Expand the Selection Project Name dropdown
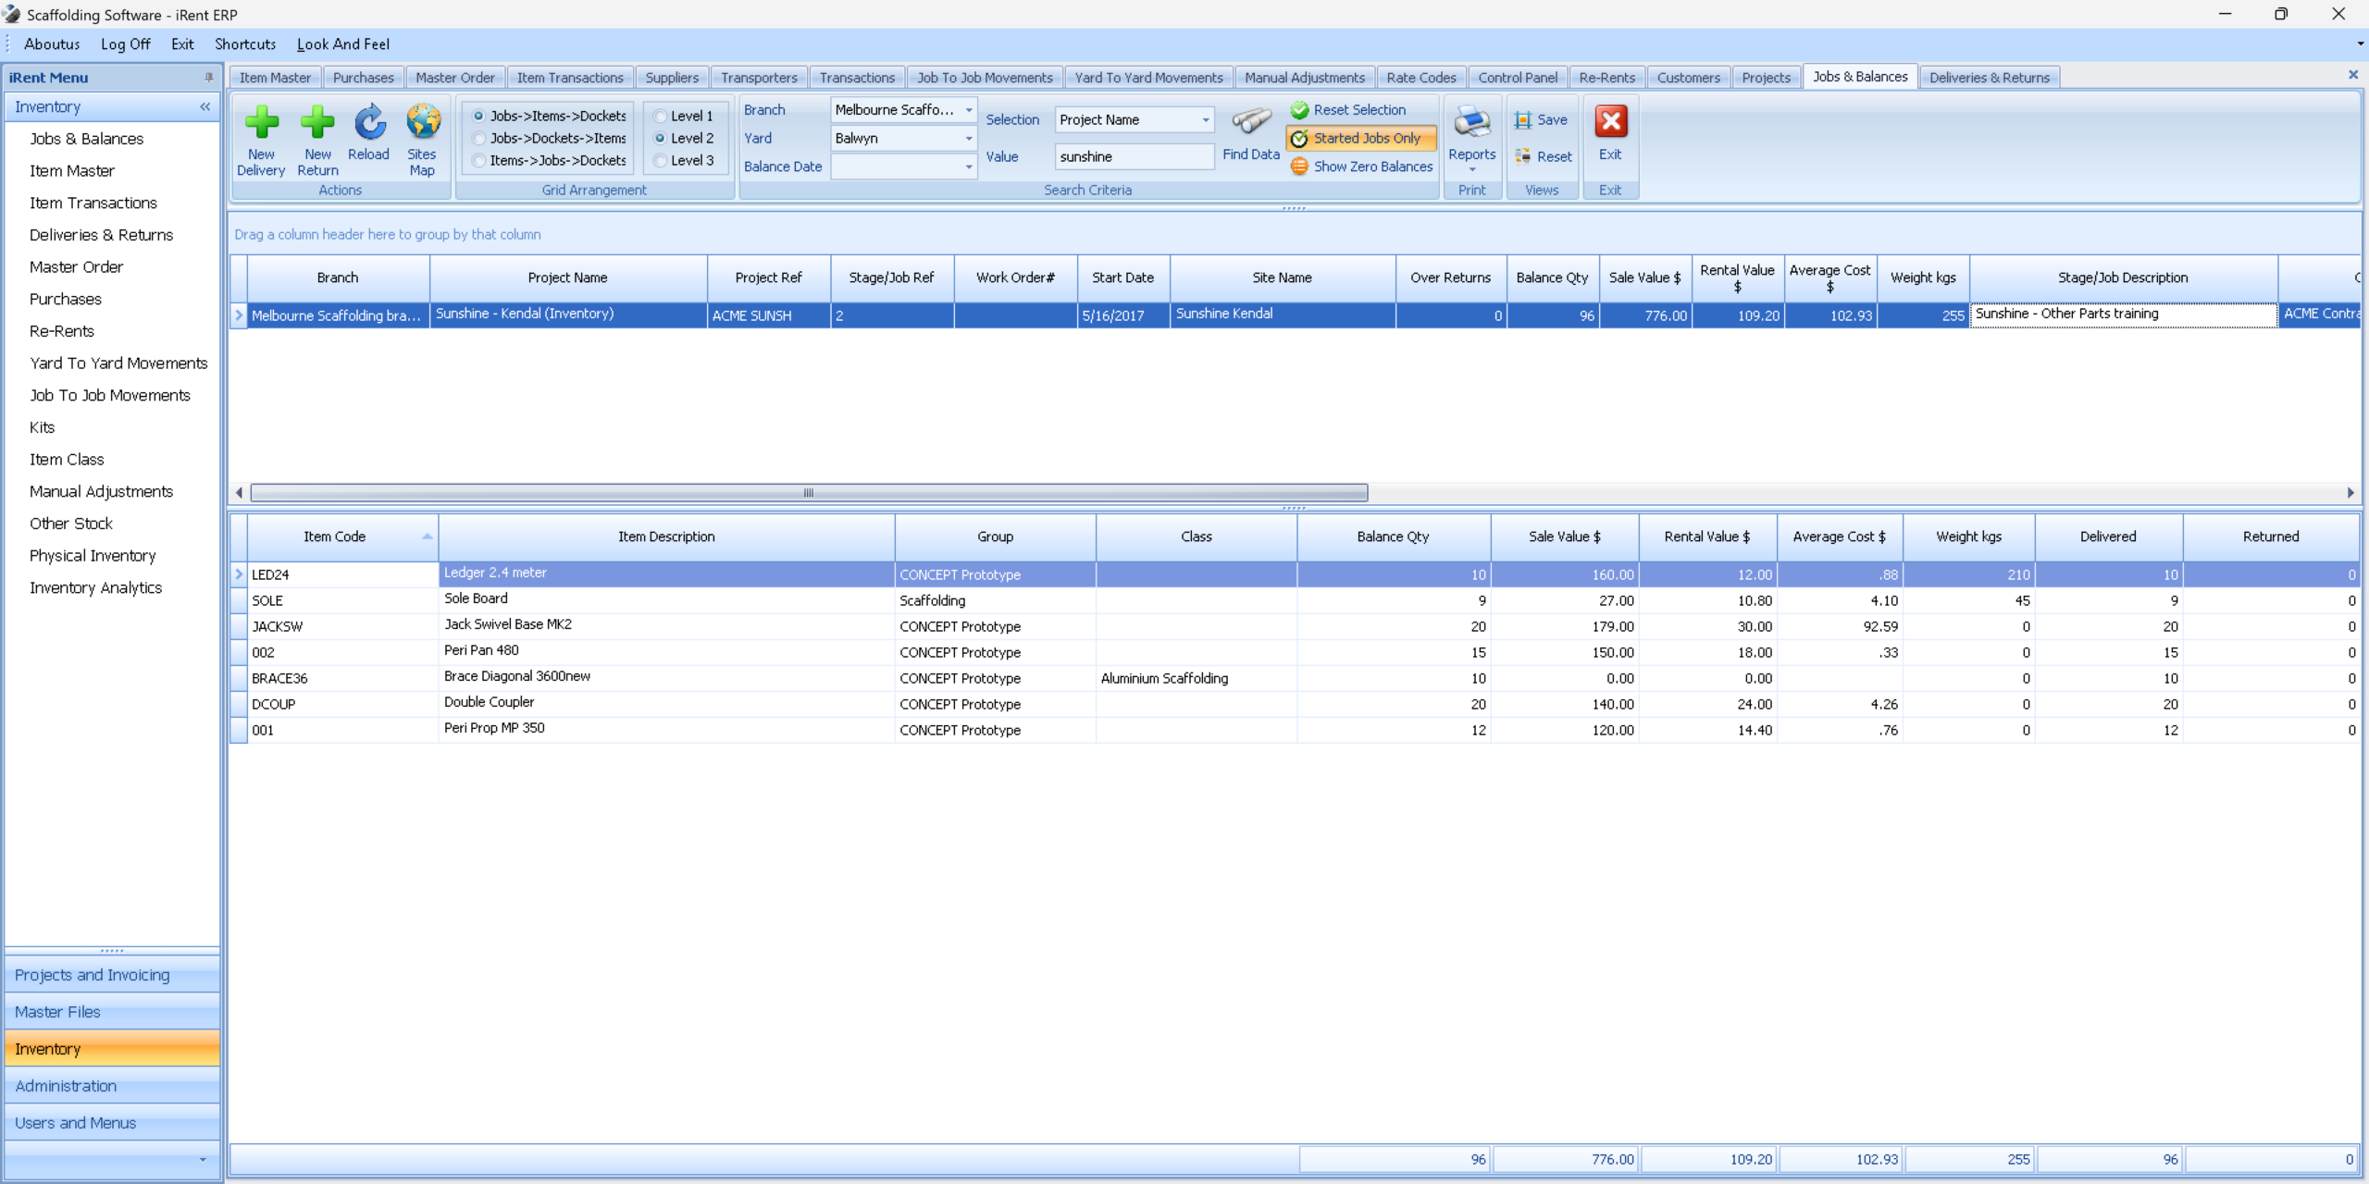This screenshot has width=2369, height=1184. click(x=1205, y=120)
